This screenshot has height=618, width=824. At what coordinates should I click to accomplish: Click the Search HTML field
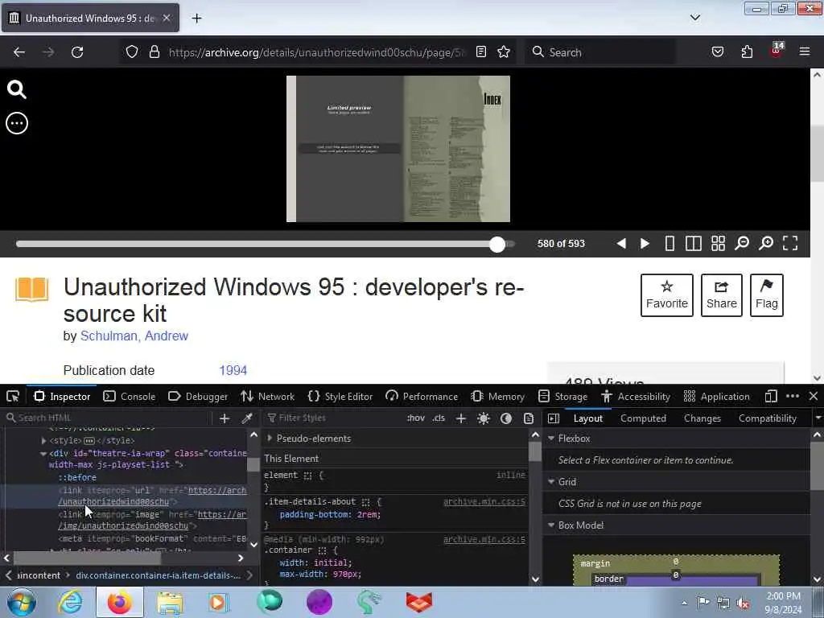[108, 418]
